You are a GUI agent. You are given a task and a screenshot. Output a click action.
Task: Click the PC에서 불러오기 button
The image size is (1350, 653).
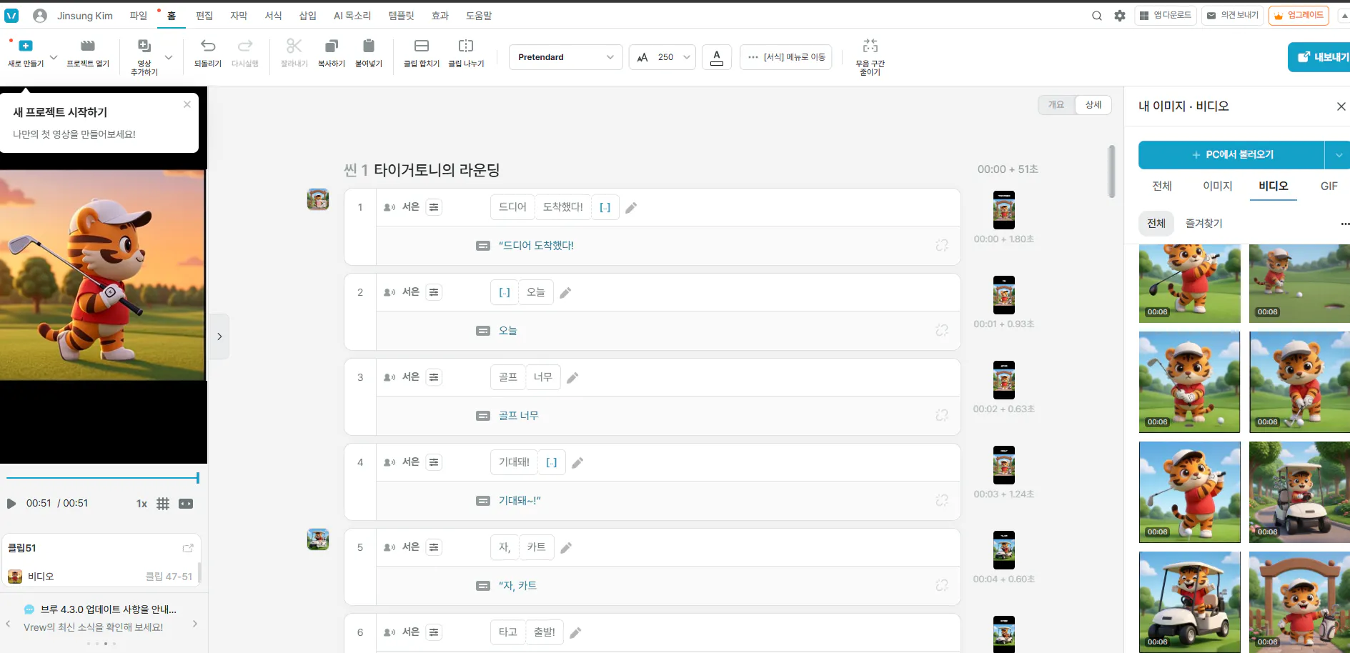pos(1231,154)
